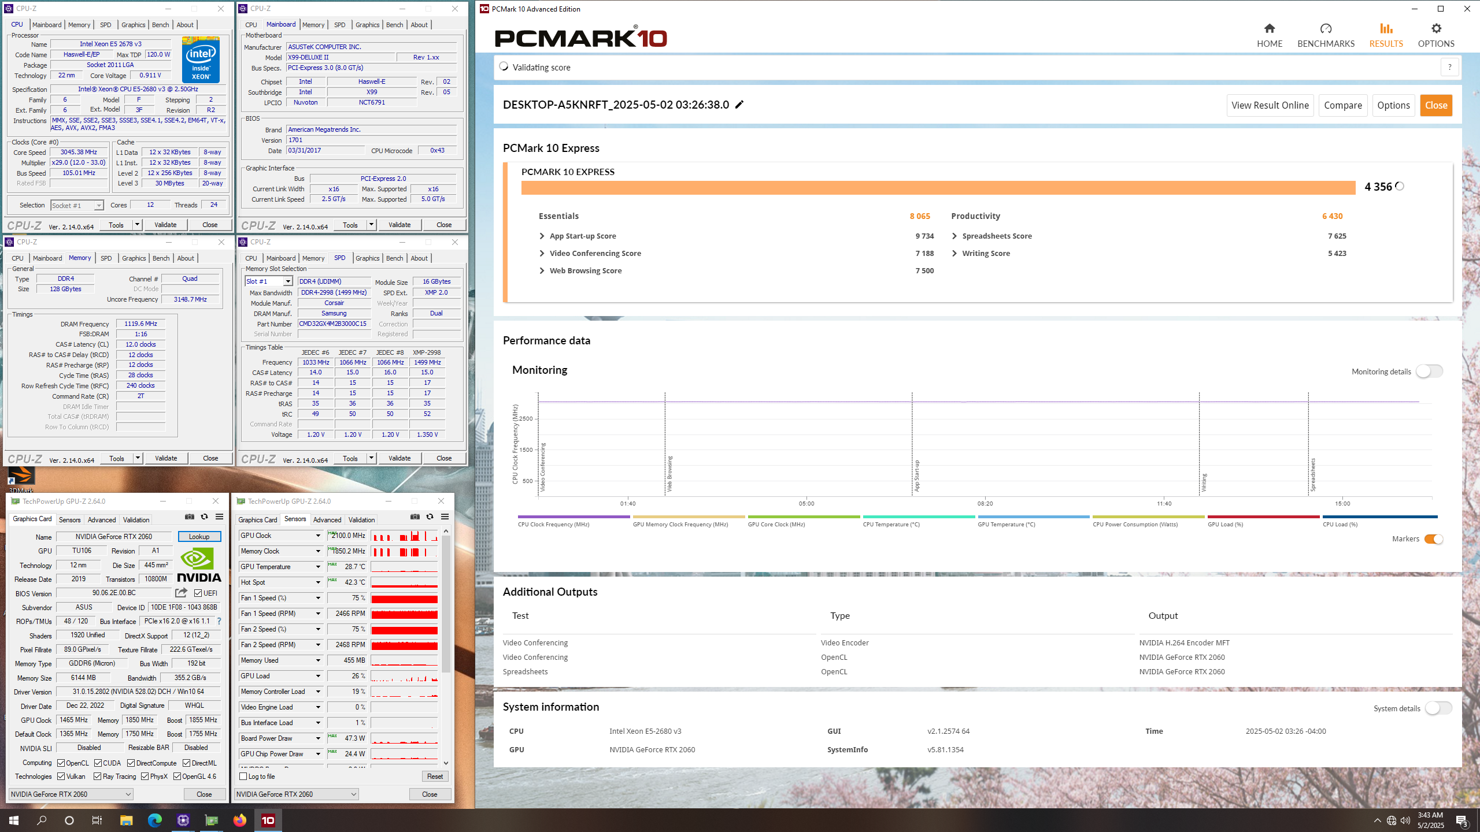Select Graphics tab in SPD CPU-Z window

click(367, 258)
